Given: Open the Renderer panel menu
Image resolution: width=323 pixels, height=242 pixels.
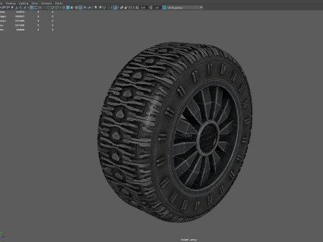Looking at the screenshot, I should (x=46, y=3).
